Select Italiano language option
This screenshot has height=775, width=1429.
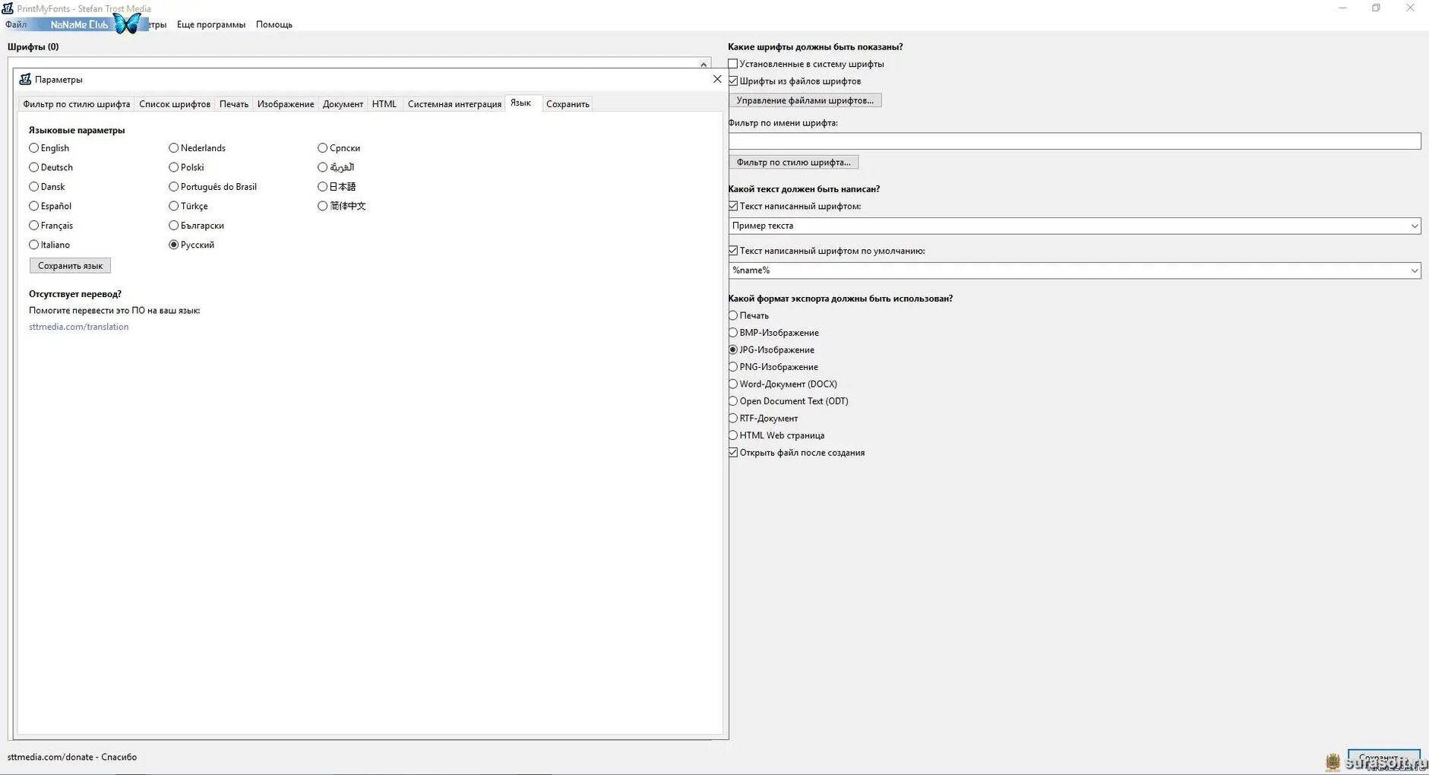(x=49, y=245)
